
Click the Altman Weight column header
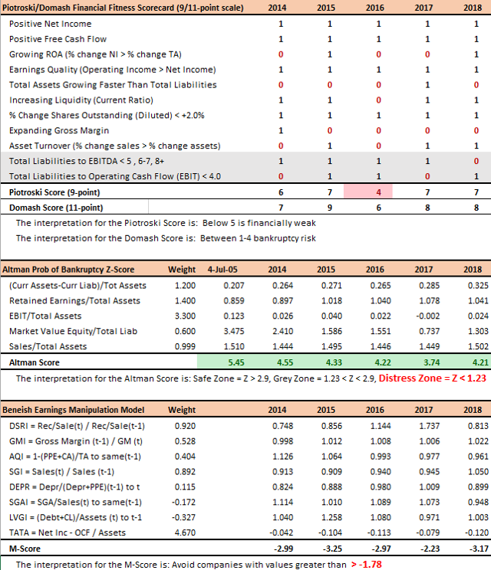pos(182,270)
